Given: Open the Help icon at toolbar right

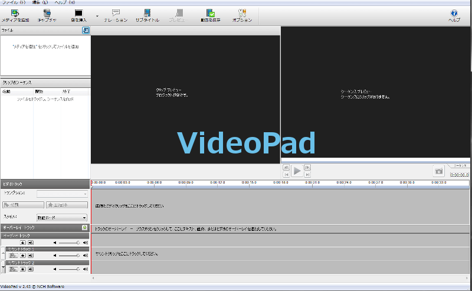Looking at the screenshot, I should [454, 13].
